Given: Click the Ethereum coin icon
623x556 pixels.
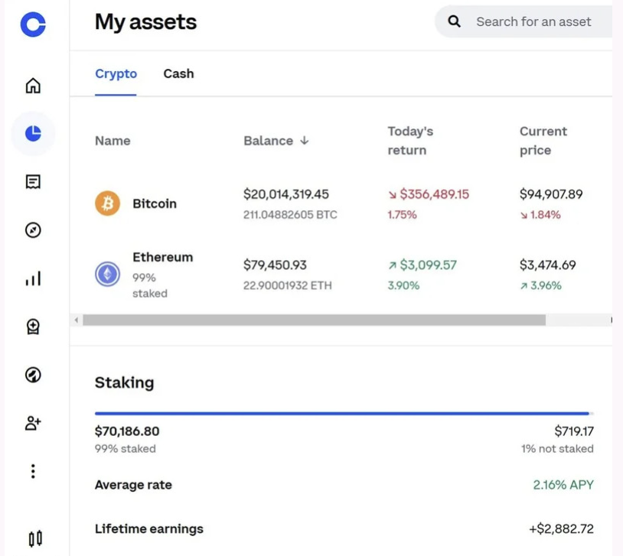Looking at the screenshot, I should (x=107, y=274).
